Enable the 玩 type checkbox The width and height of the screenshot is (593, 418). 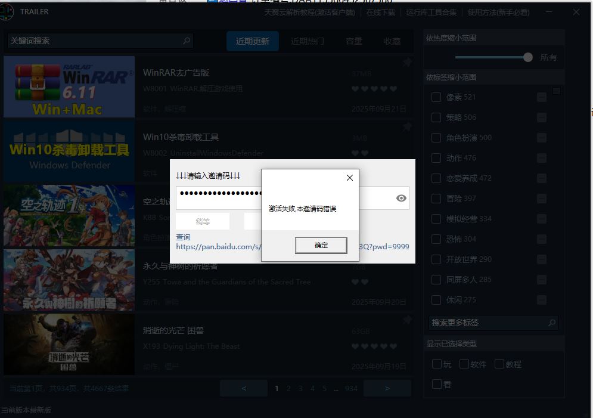coord(437,364)
